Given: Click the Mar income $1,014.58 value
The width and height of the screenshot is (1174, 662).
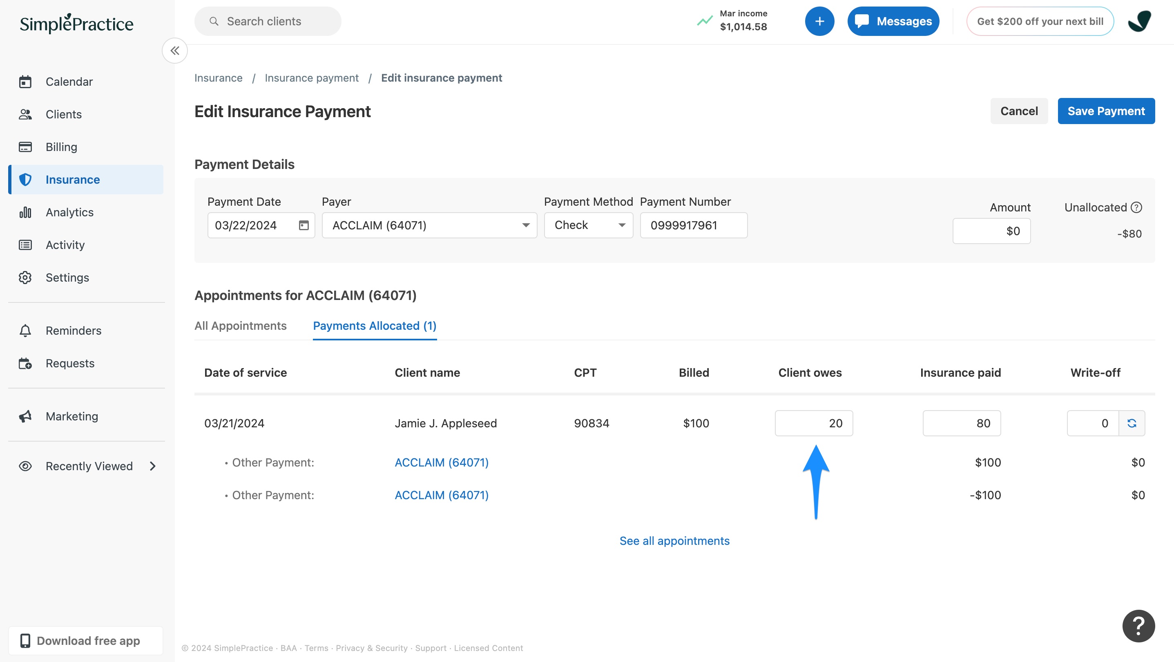Looking at the screenshot, I should tap(743, 27).
